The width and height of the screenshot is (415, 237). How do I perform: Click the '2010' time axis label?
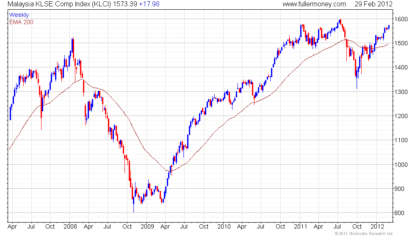pos(224,227)
